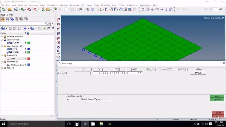Click Hide In Menu/Export button
This screenshot has width=226, height=127.
tap(91, 99)
